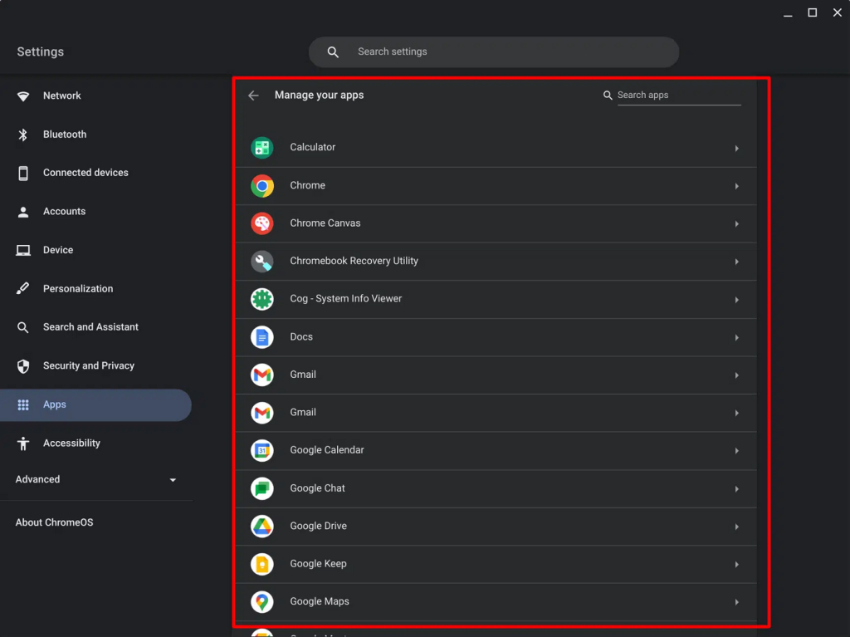Image resolution: width=850 pixels, height=637 pixels.
Task: Click the Google Keep icon
Action: pos(261,564)
